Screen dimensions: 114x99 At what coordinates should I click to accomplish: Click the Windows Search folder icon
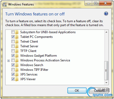pos(17,65)
